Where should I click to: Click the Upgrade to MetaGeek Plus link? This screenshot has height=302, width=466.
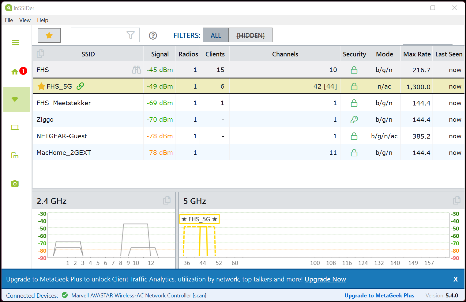pyautogui.click(x=379, y=296)
